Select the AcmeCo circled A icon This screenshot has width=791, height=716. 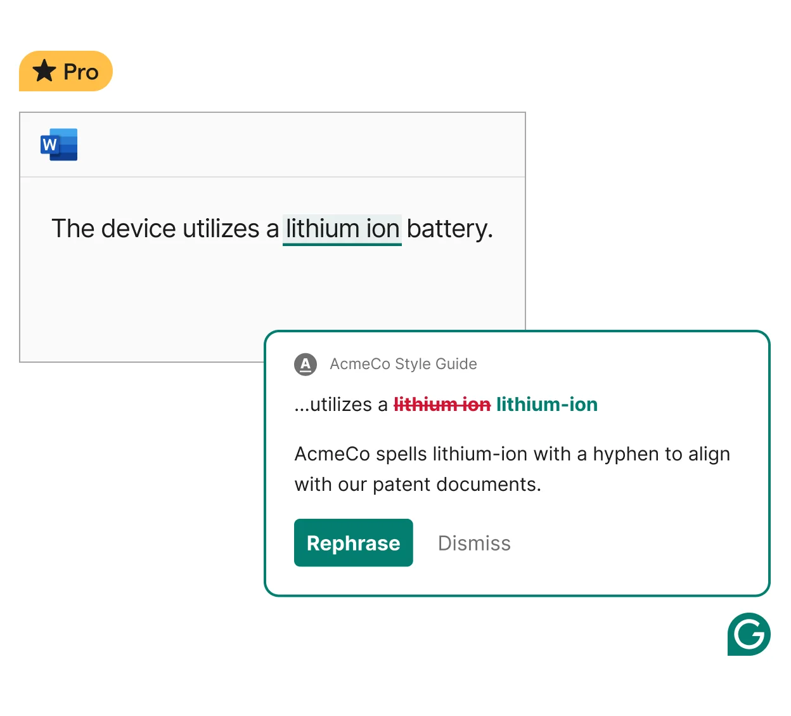305,364
